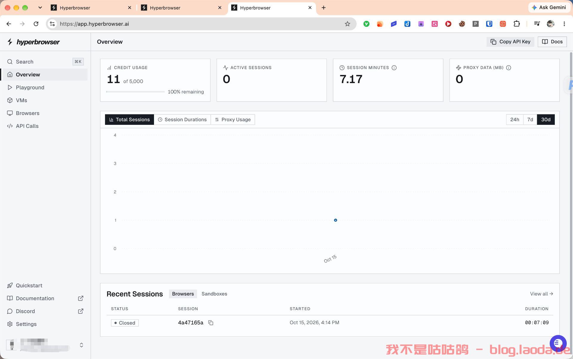
Task: View site information icon in address bar
Action: [52, 24]
